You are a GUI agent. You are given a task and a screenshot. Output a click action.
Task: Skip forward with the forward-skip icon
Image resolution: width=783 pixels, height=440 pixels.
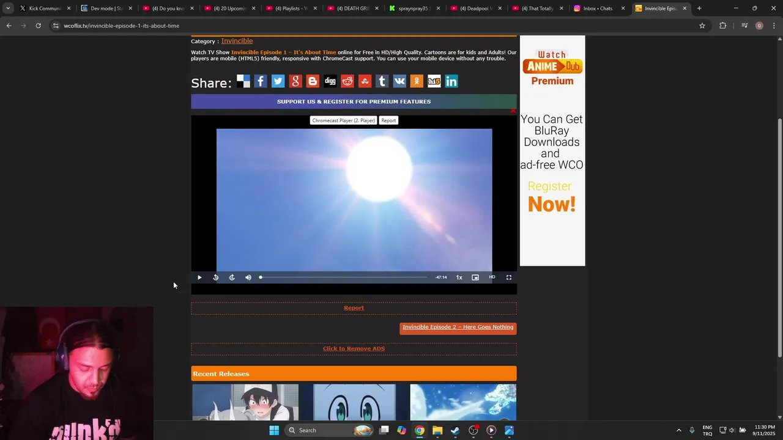pyautogui.click(x=232, y=277)
